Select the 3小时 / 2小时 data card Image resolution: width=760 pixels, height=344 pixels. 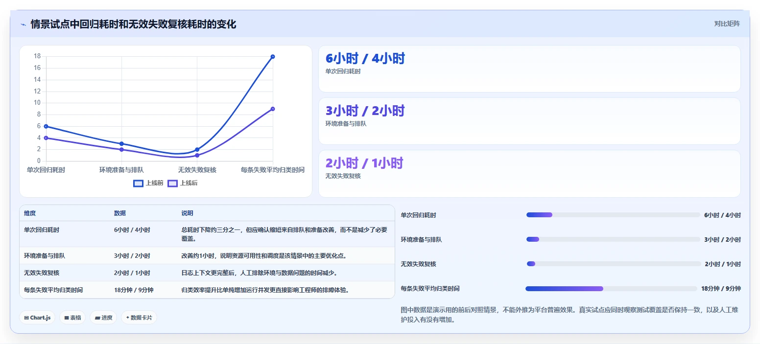point(529,121)
